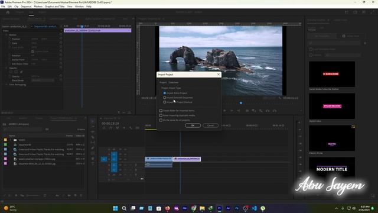Toggle animation stopwatch for Rotation
378x213 pixels.
[9, 56]
